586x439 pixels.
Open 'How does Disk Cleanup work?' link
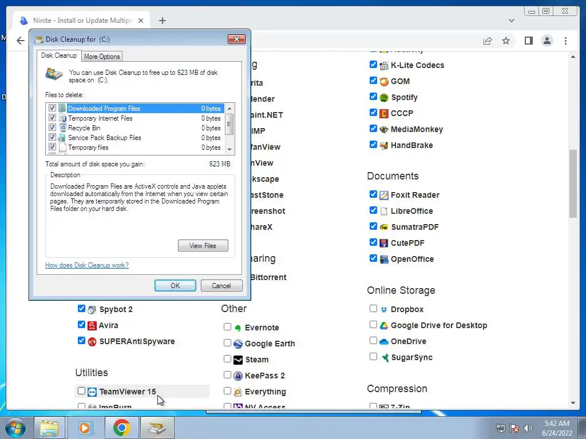[87, 265]
